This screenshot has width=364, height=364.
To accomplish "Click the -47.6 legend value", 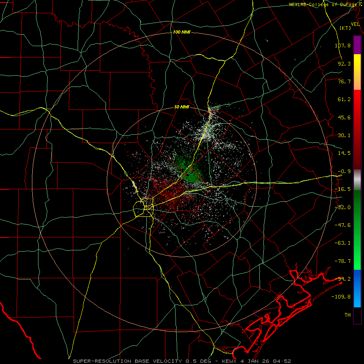I will [x=343, y=225].
